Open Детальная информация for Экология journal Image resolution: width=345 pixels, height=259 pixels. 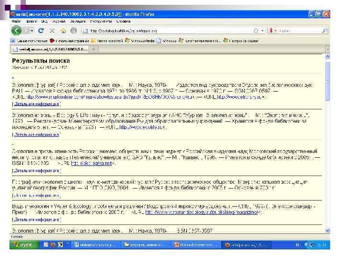click(x=36, y=104)
